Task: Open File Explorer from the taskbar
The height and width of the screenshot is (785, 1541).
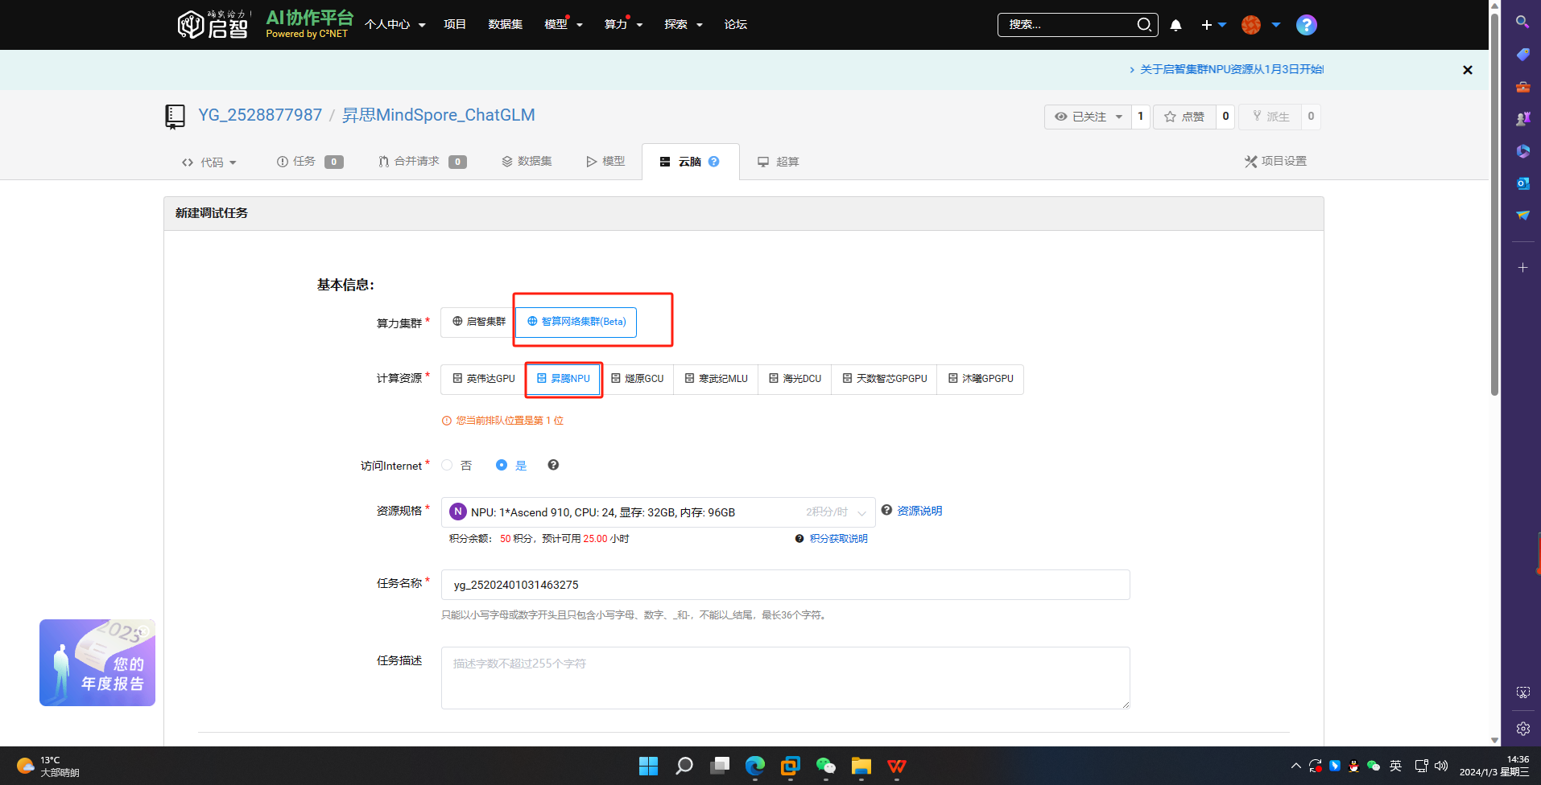Action: 861,766
